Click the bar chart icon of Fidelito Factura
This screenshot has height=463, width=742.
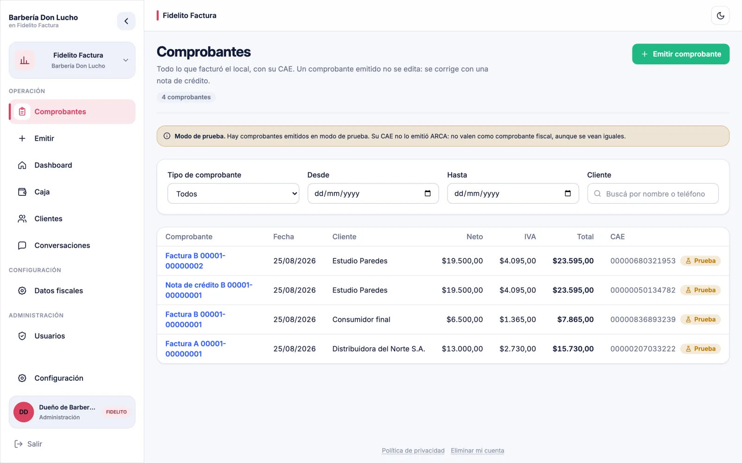[x=25, y=60]
